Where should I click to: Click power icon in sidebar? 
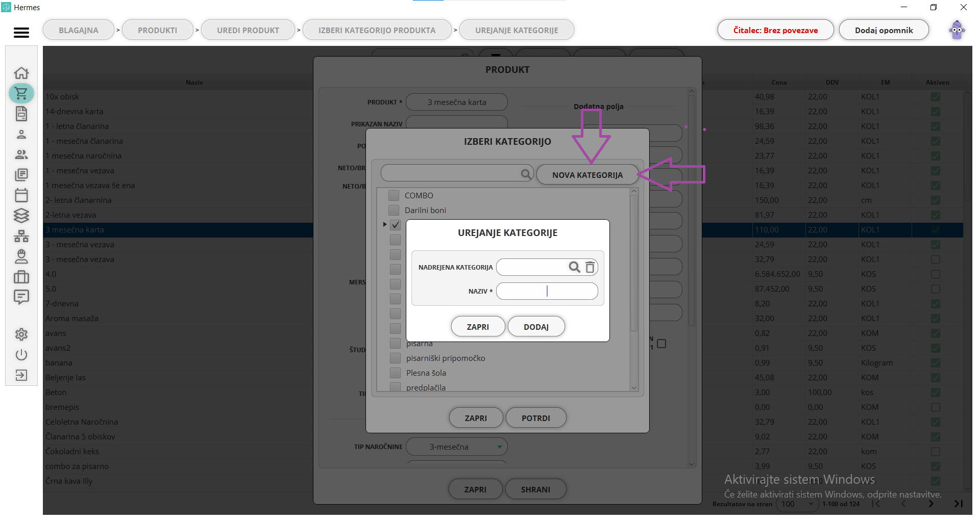point(21,355)
